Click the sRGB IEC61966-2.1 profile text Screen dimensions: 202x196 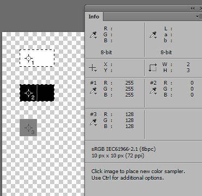tap(124, 149)
